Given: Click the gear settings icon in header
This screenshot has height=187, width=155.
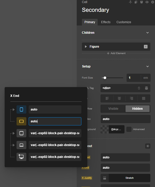Looking at the screenshot, I should (152, 2).
